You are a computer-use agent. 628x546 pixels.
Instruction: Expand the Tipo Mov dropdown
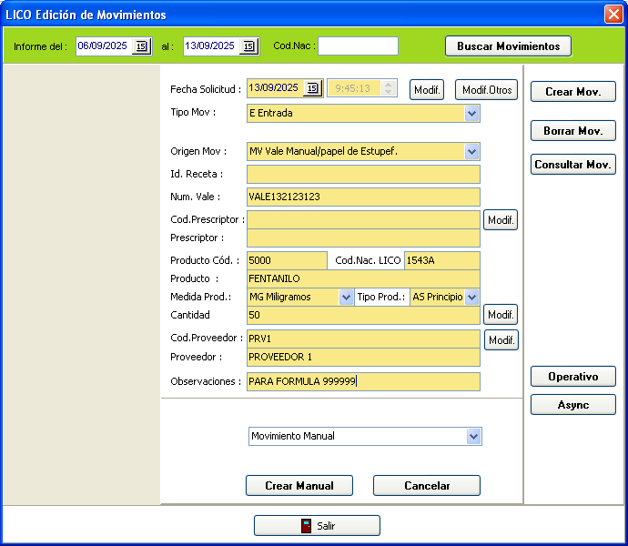pyautogui.click(x=471, y=114)
